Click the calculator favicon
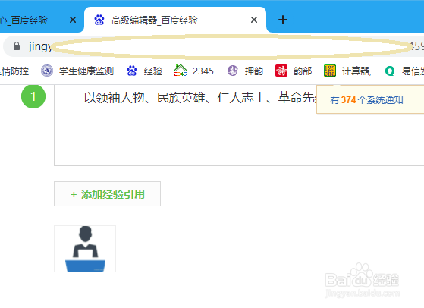 330,71
